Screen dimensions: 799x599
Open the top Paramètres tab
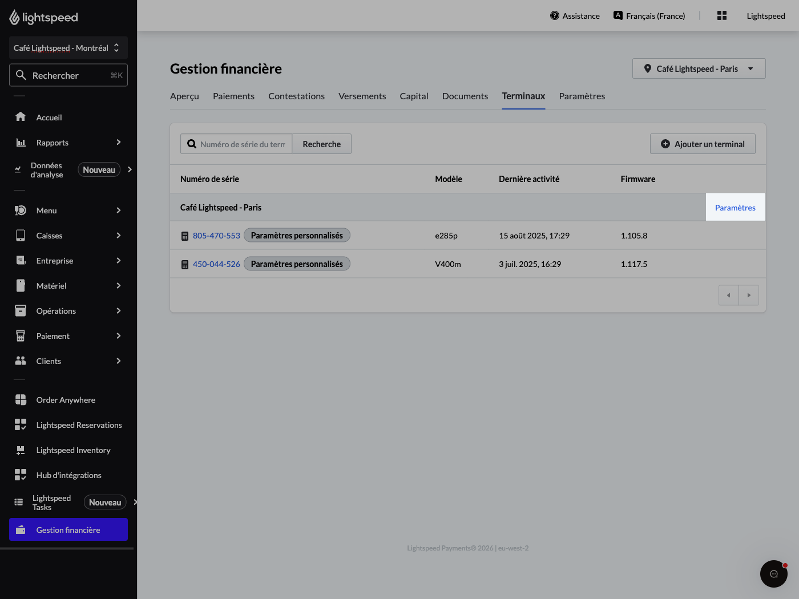pos(582,96)
